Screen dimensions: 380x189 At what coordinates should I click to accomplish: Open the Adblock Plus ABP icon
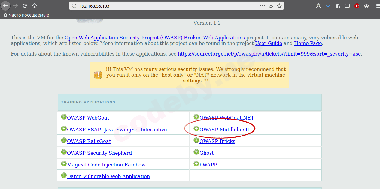[x=357, y=6]
